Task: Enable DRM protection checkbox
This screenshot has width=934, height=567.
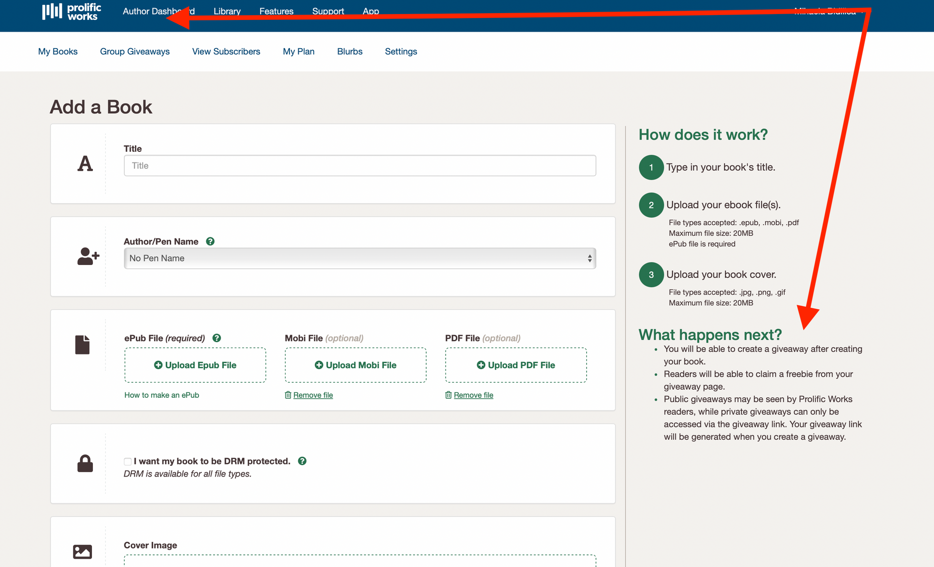Action: click(x=127, y=461)
